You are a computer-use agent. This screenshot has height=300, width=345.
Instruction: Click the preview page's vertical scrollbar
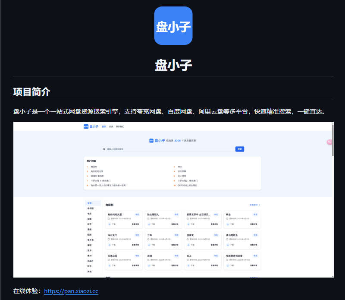332,140
